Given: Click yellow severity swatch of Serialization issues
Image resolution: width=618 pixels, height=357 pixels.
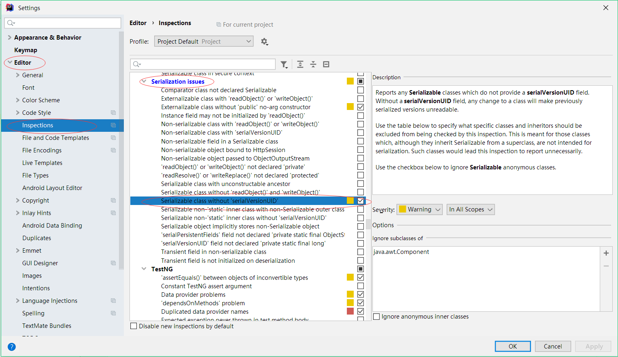Looking at the screenshot, I should point(350,81).
